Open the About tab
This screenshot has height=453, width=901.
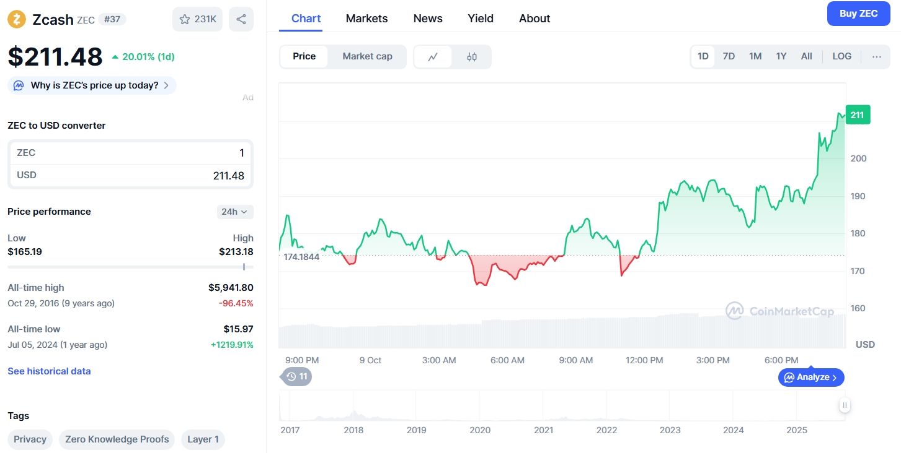click(535, 19)
